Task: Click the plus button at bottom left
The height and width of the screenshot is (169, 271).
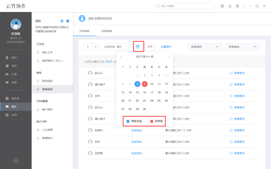Action: click(16, 161)
